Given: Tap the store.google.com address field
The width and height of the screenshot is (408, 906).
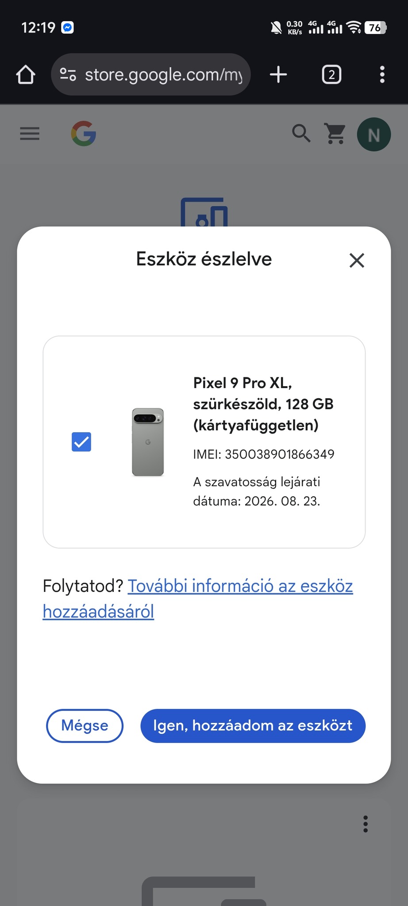Looking at the screenshot, I should click(x=163, y=74).
